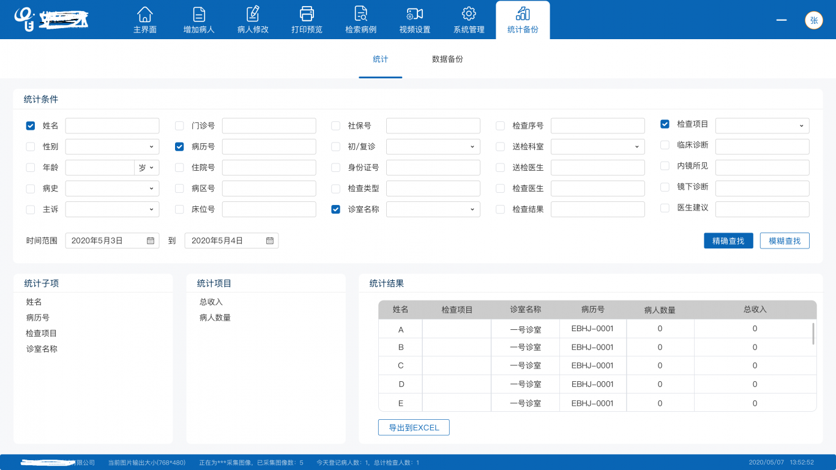836x470 pixels.
Task: Select 总收入 in 统计项目 list
Action: click(x=211, y=302)
